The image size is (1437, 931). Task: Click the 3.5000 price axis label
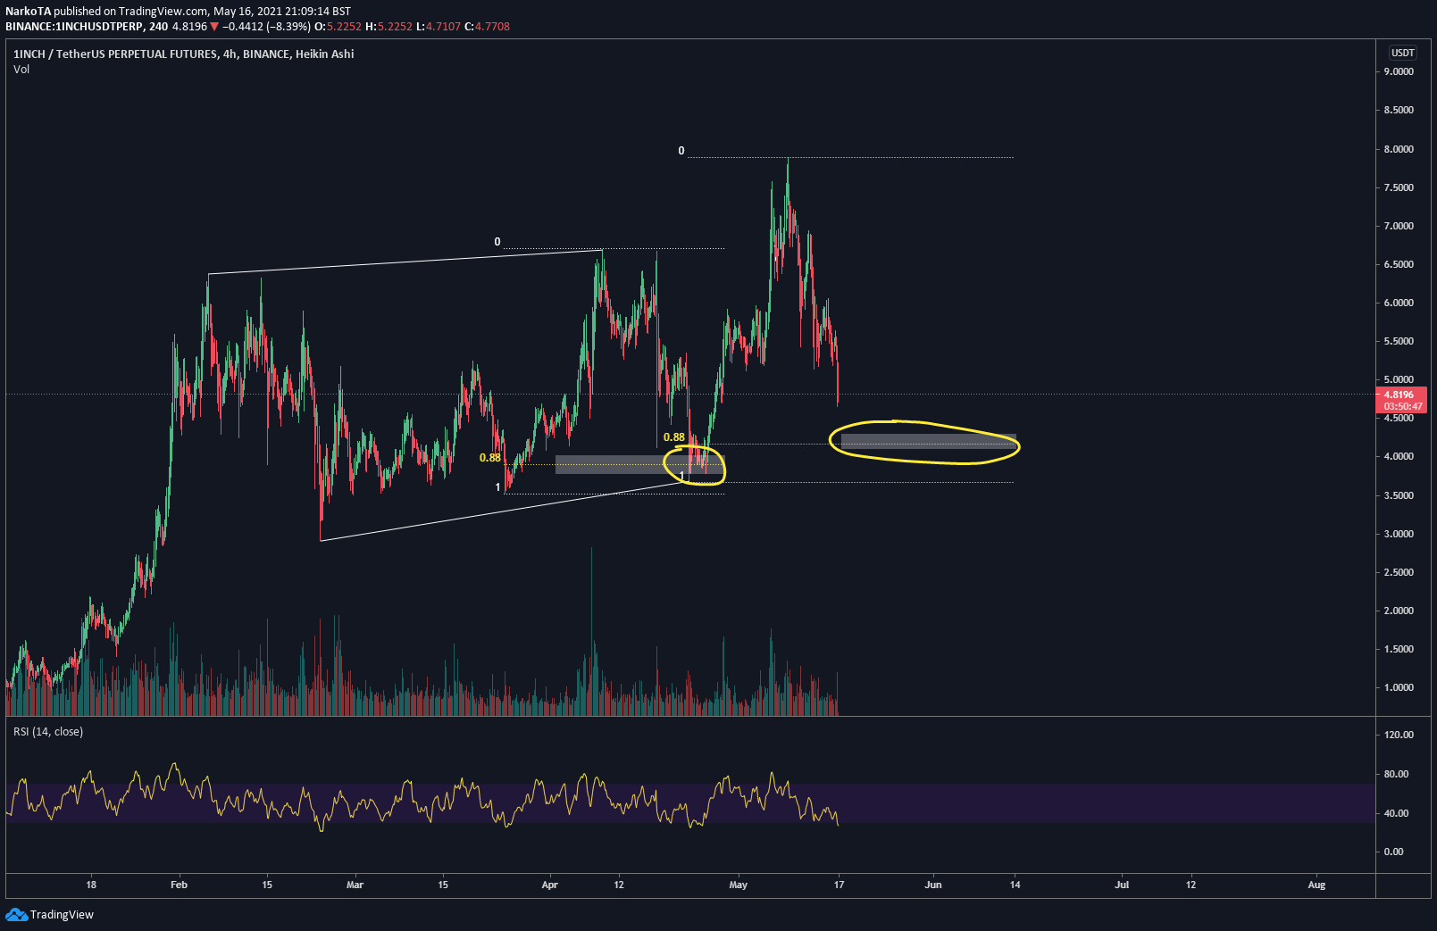pos(1399,495)
